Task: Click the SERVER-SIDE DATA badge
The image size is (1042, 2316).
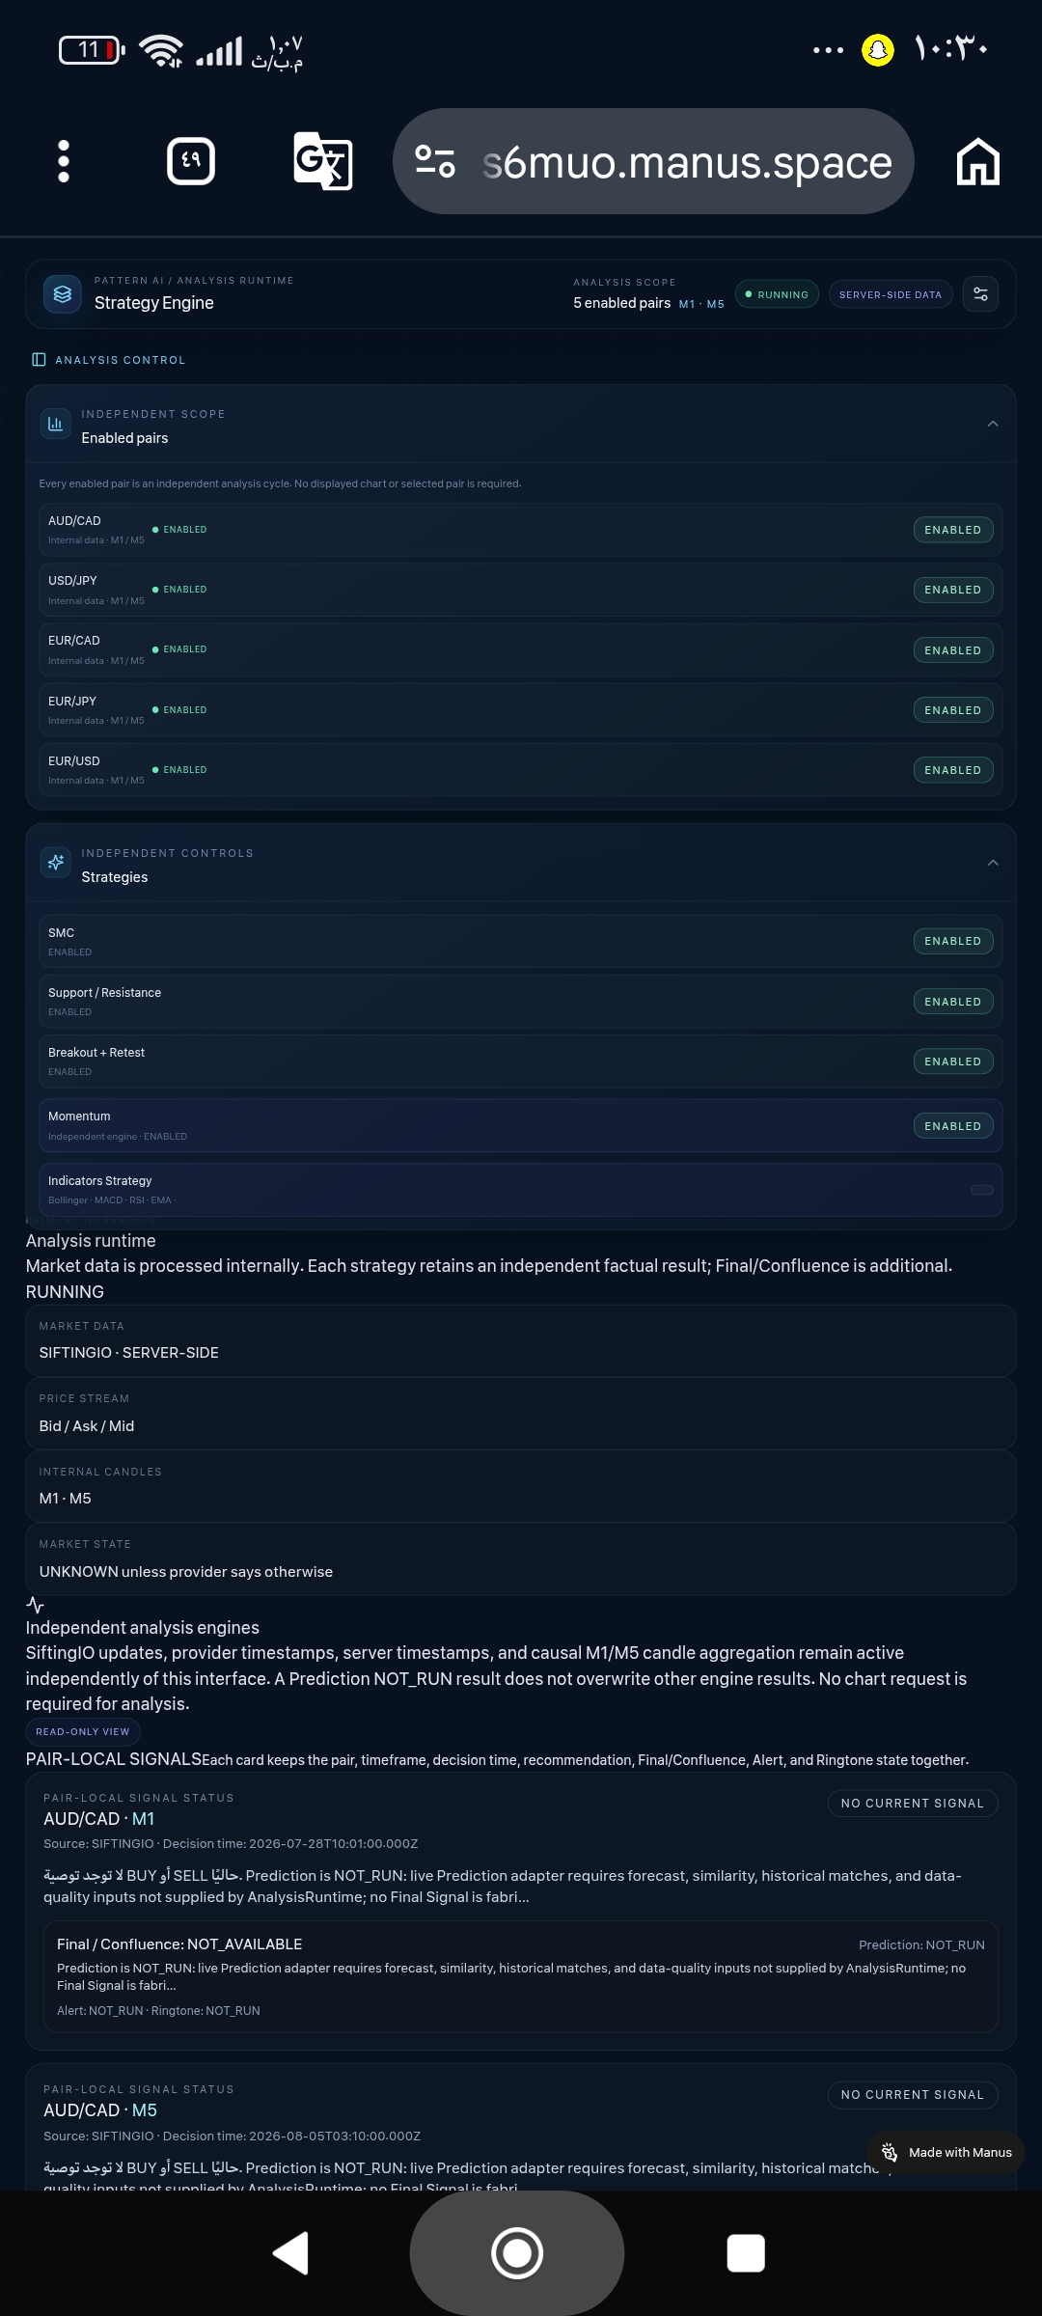Action: click(x=891, y=294)
